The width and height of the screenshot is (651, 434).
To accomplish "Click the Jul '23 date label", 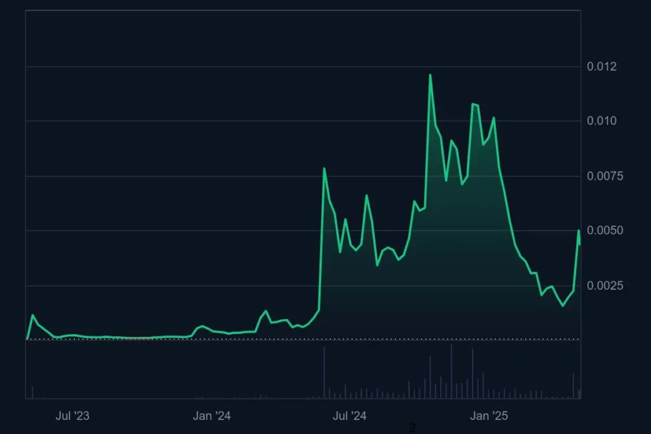I will (72, 416).
